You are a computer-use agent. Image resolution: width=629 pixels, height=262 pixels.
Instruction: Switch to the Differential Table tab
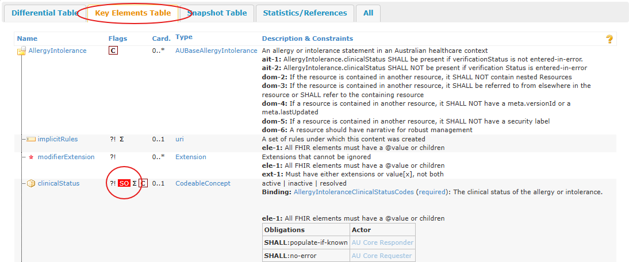click(44, 13)
